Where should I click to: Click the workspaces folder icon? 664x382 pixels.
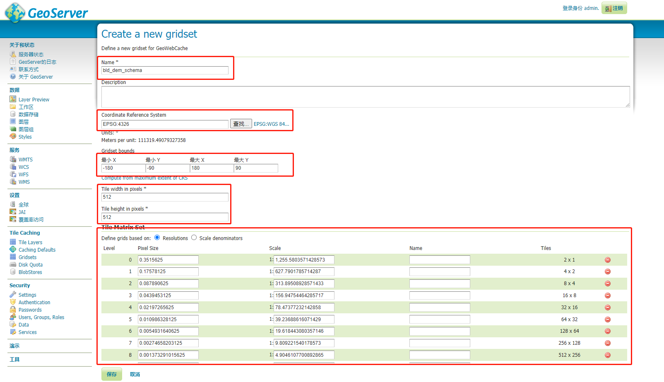coord(13,107)
